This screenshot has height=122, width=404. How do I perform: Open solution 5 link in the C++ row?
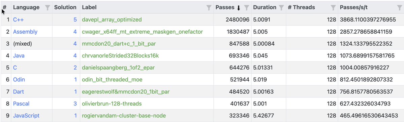point(75,19)
